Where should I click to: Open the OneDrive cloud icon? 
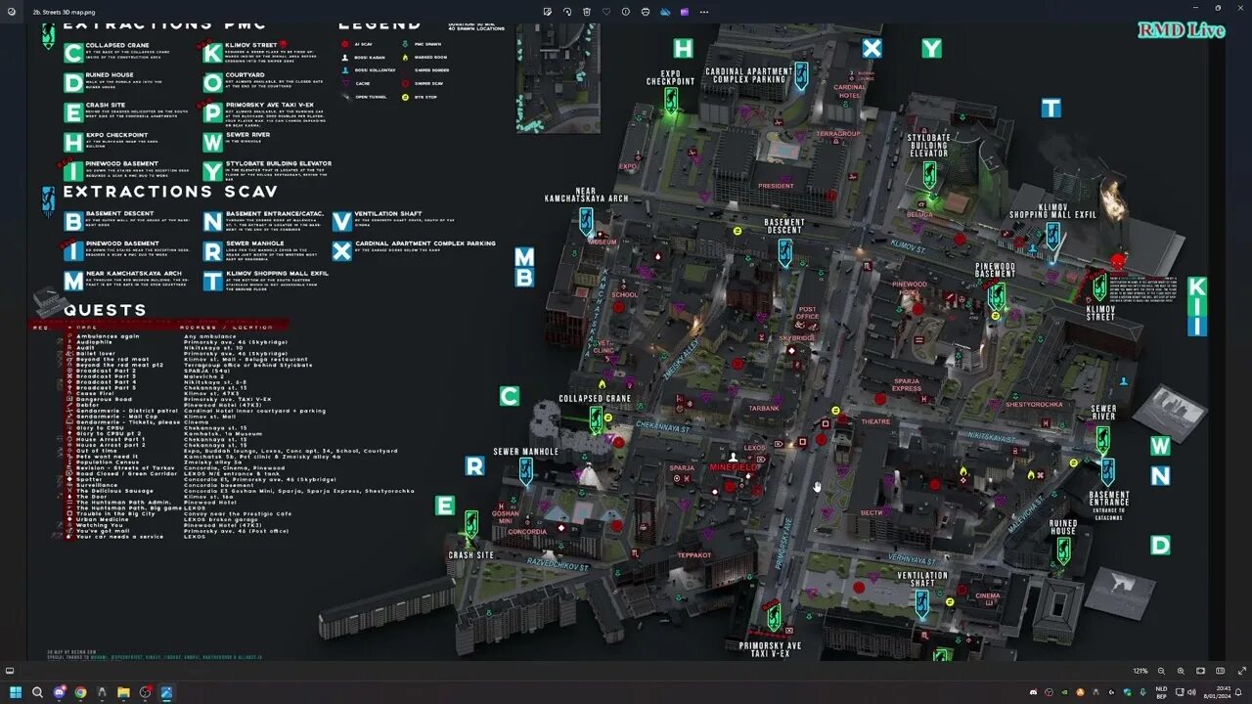[x=665, y=12]
